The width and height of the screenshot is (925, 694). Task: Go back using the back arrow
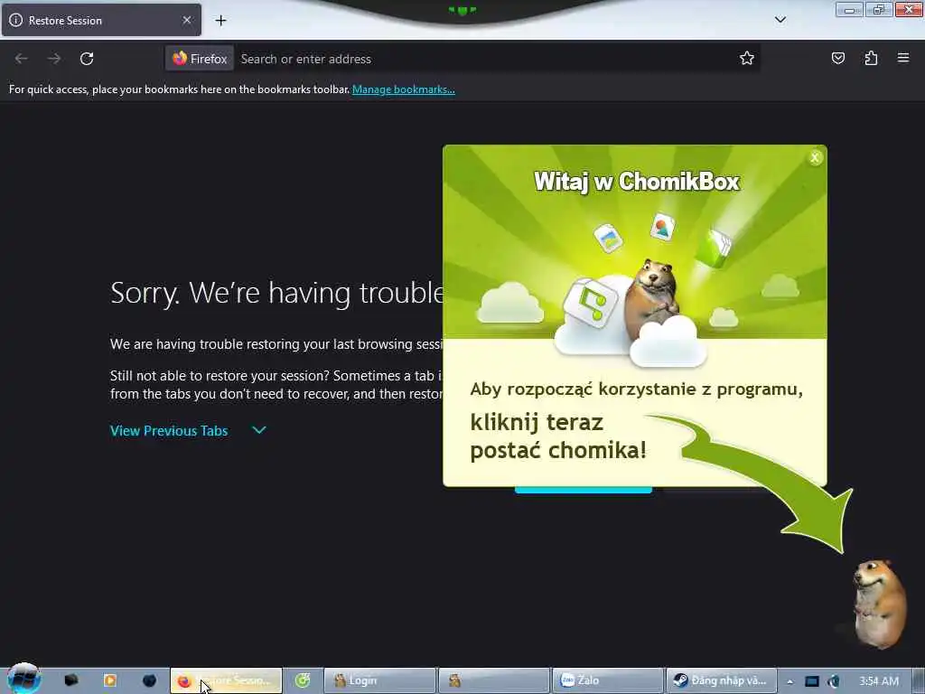pyautogui.click(x=22, y=59)
